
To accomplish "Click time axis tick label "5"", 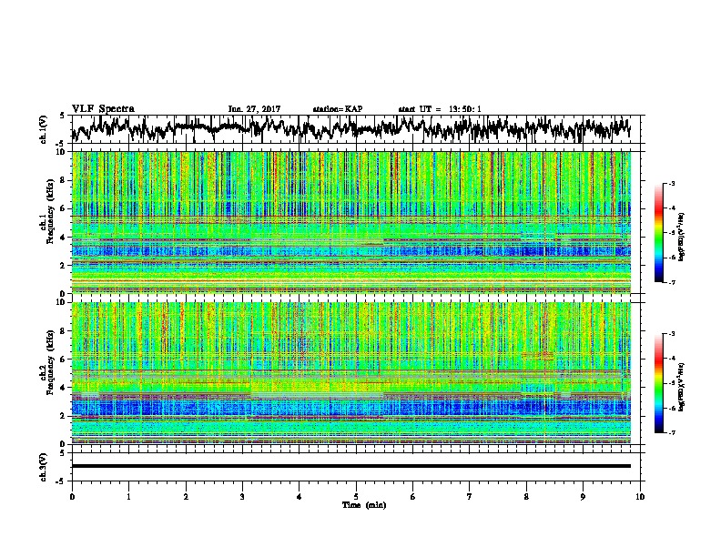I will tap(356, 497).
